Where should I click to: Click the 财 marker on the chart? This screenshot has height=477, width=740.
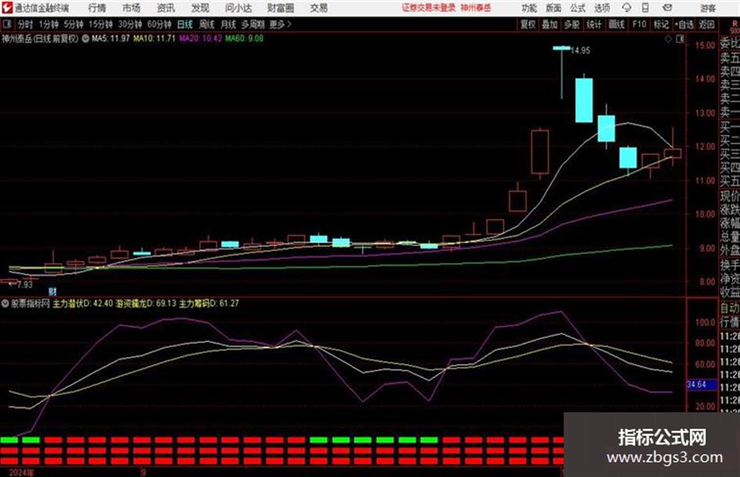[x=52, y=291]
